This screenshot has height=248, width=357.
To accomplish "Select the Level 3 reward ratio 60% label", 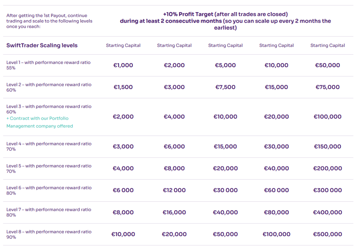I will 49,109.
